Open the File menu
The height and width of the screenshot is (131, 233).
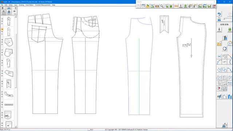[2, 5]
